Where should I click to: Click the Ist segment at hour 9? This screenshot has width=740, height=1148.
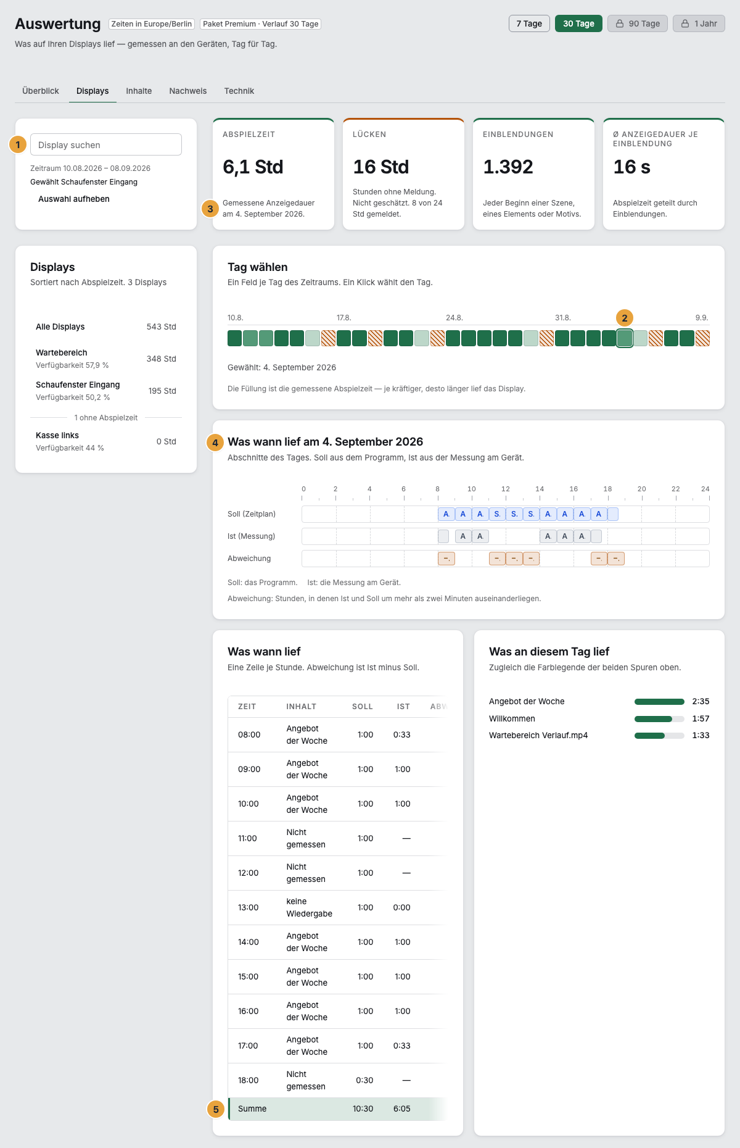[x=463, y=536]
